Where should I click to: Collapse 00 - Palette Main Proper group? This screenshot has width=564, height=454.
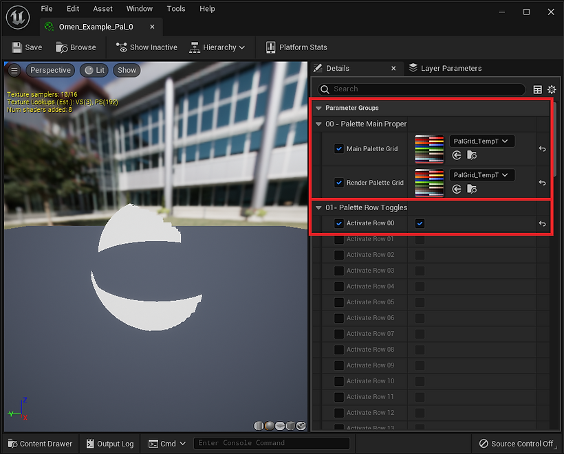318,124
